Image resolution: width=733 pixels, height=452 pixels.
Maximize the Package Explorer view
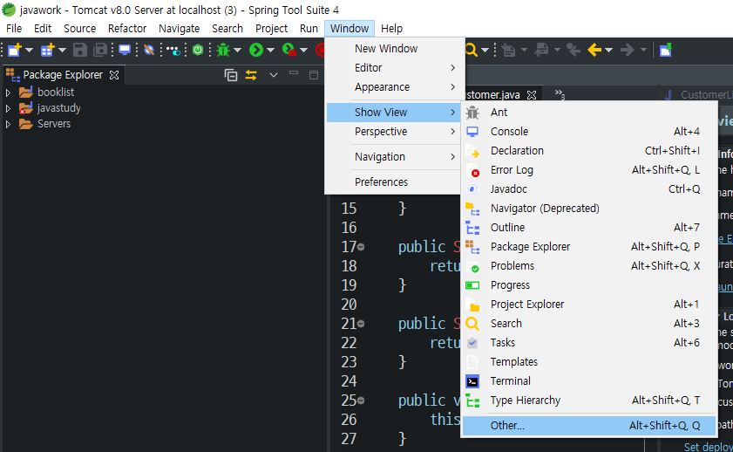(314, 75)
